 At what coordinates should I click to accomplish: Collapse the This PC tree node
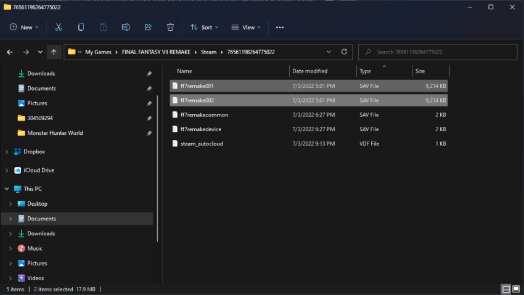pos(7,189)
